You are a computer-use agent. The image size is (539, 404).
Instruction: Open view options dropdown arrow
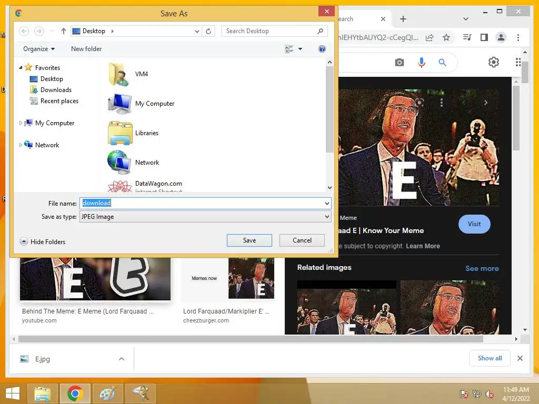click(300, 49)
